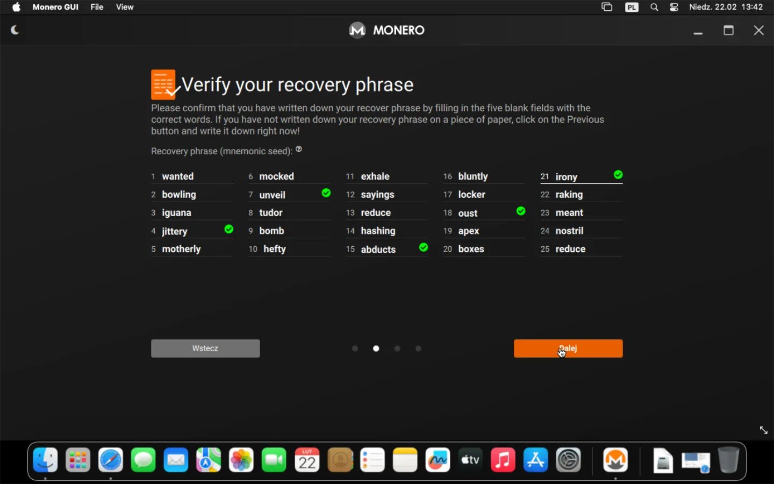Toggle dark mode moon icon
This screenshot has width=774, height=484.
tap(15, 30)
